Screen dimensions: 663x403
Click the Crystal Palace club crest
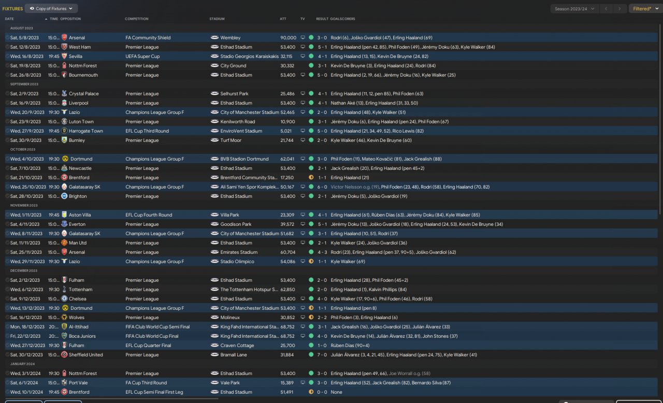click(64, 94)
